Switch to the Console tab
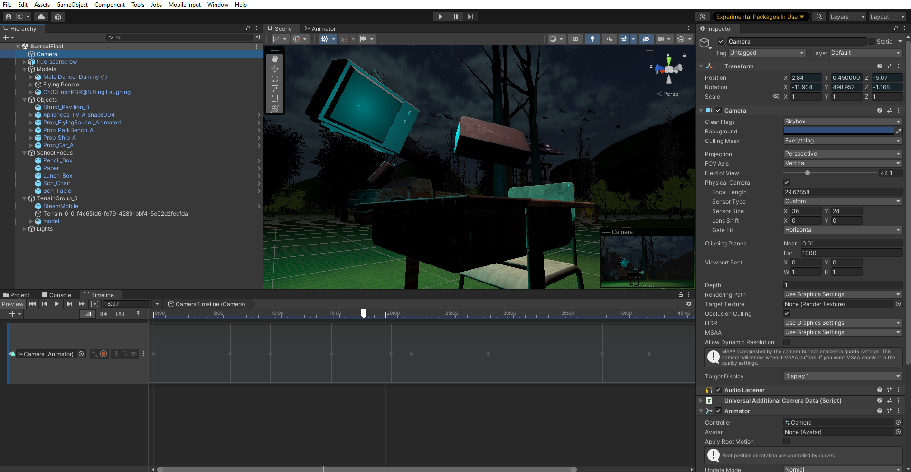 point(56,295)
